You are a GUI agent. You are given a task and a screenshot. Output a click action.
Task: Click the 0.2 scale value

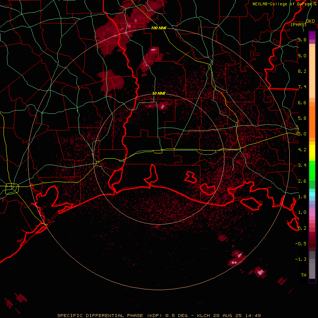click(x=302, y=228)
